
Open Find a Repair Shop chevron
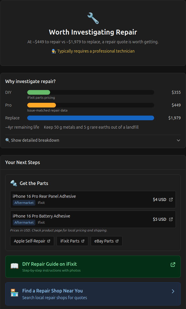pyautogui.click(x=173, y=291)
